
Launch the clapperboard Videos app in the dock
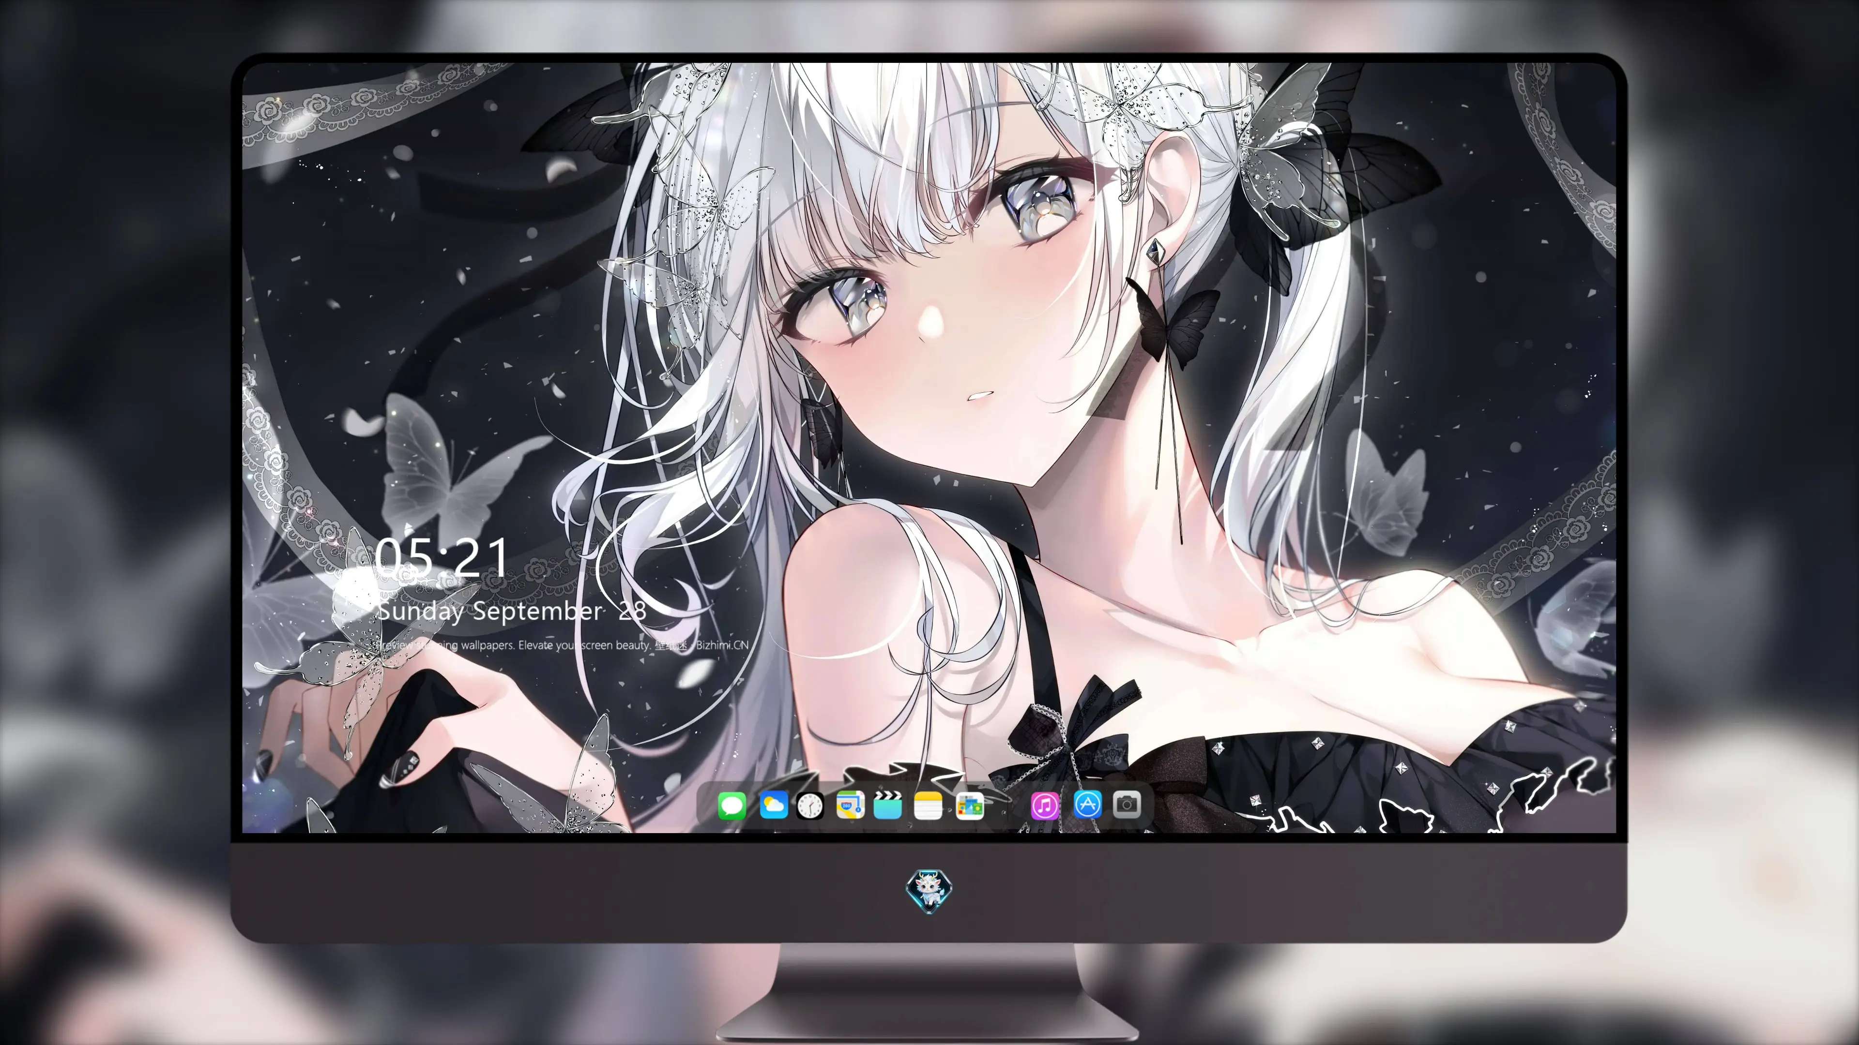[x=888, y=806]
